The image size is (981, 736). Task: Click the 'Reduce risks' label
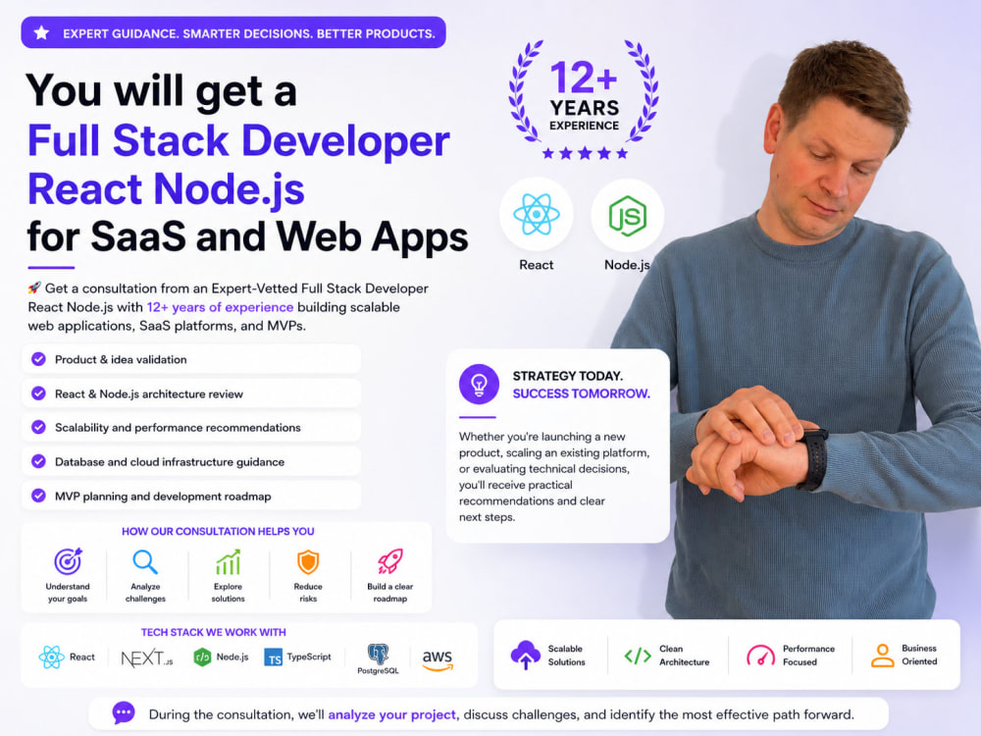308,593
